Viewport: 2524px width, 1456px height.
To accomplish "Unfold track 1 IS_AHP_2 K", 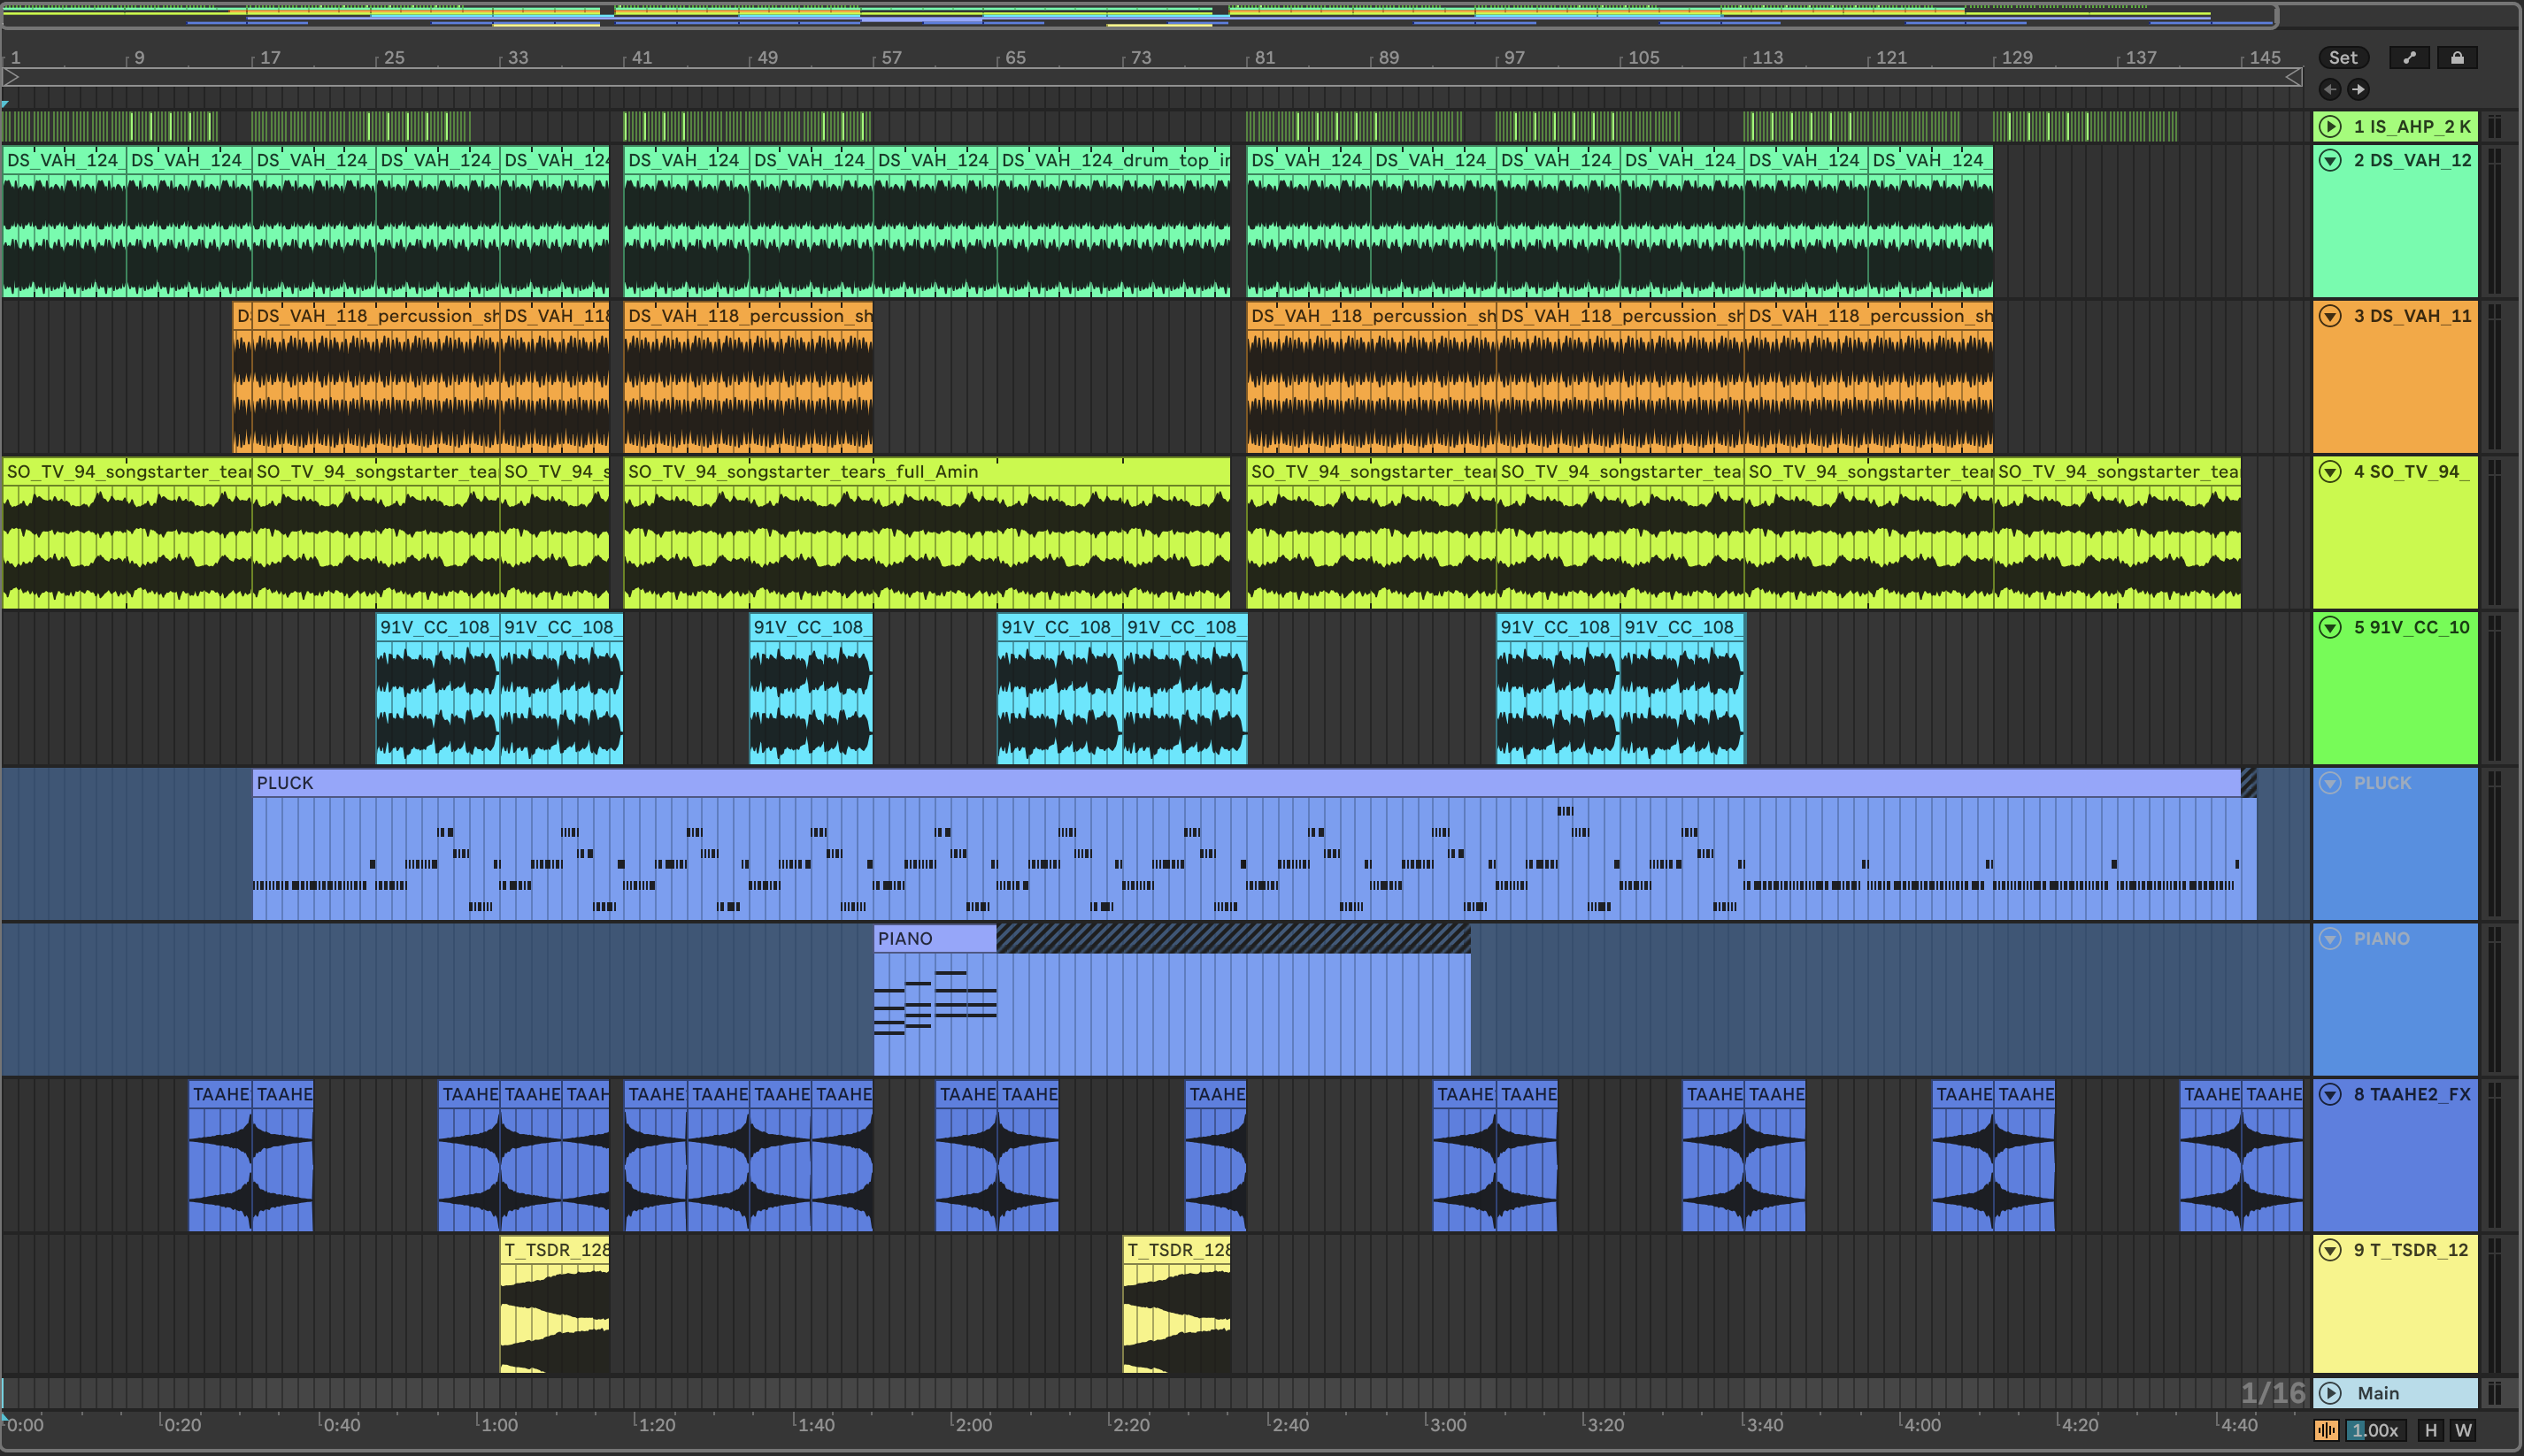I will (2330, 127).
